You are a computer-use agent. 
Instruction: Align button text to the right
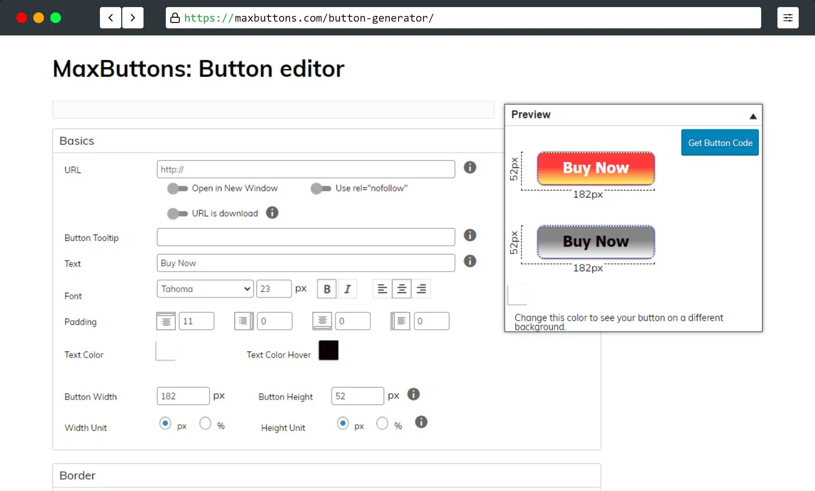click(x=421, y=289)
